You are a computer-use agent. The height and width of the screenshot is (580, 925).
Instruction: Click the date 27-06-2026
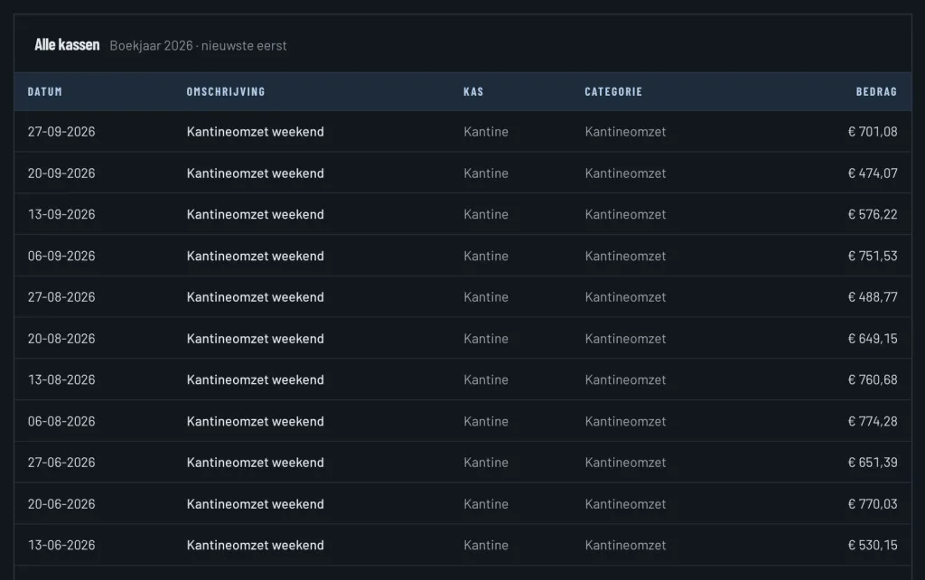61,462
